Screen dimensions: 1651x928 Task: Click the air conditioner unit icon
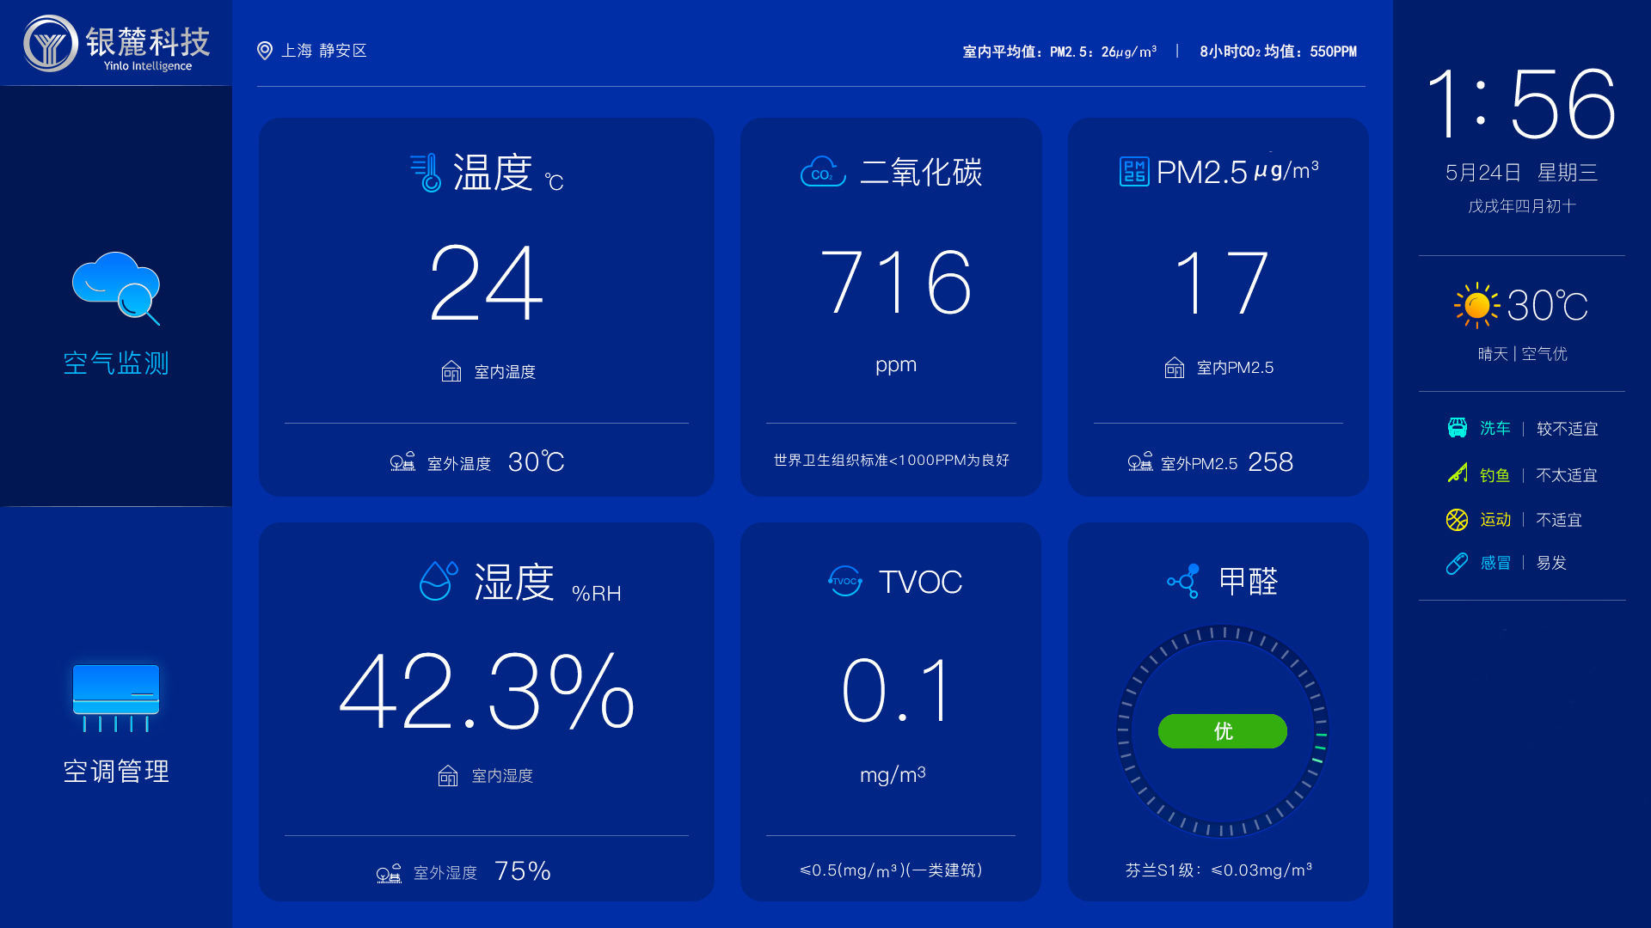[x=116, y=697]
